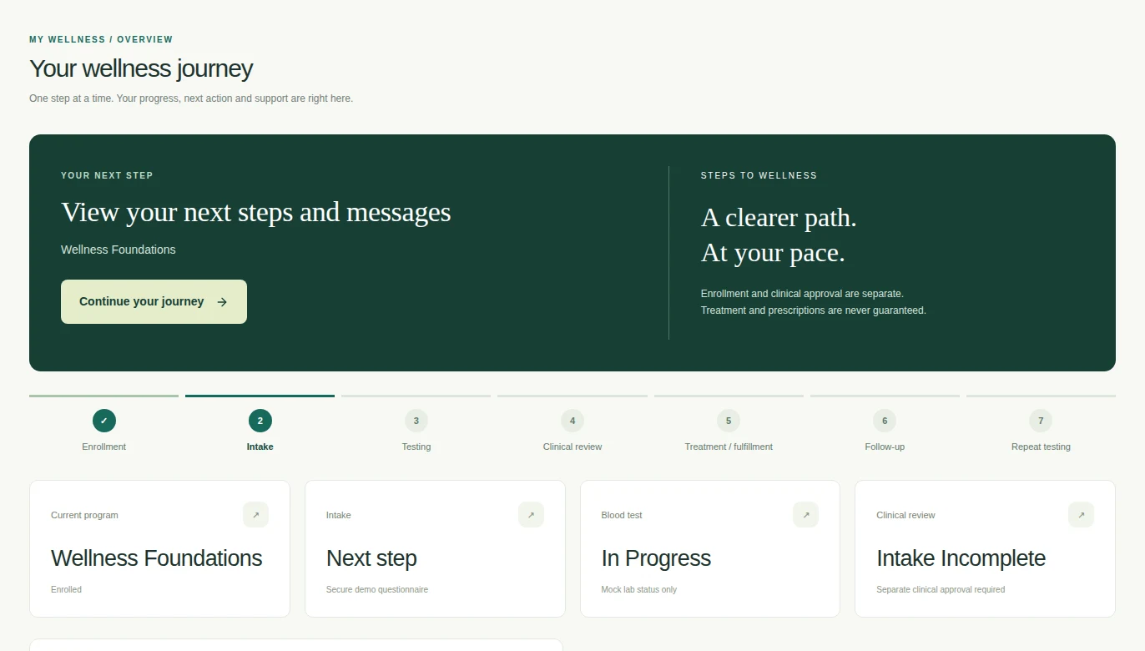Click the Your wellness journey heading

(141, 68)
